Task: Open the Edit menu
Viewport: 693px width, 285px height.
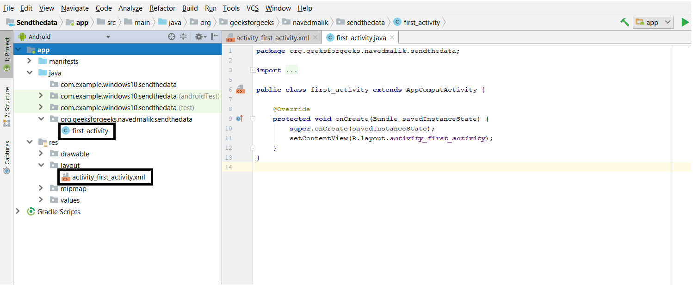Action: pos(26,8)
